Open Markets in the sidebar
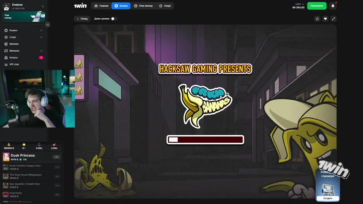 (14, 44)
